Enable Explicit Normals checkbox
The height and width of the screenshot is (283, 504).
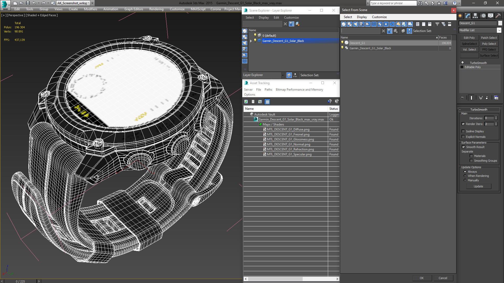[x=463, y=137]
